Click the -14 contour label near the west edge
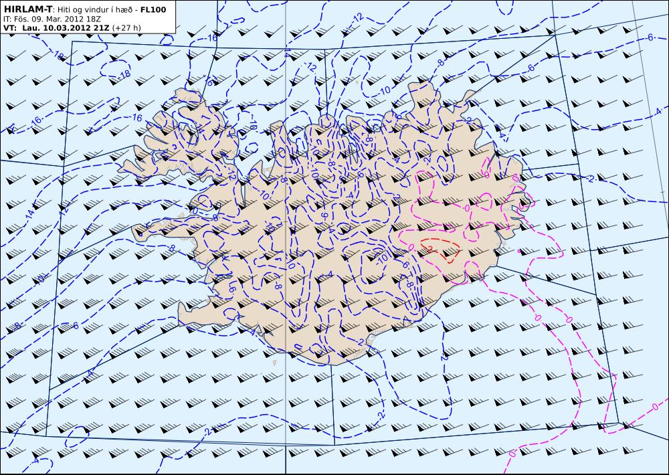669x475 pixels. click(x=31, y=215)
